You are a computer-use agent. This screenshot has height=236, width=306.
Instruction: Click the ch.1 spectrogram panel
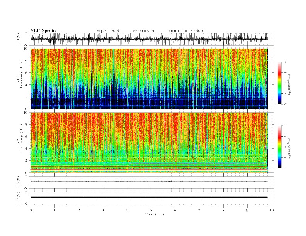[x=149, y=79]
